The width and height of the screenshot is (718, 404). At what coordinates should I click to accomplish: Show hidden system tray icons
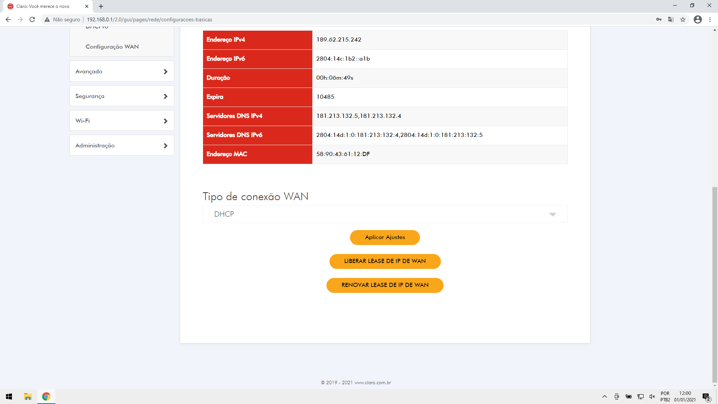point(604,397)
